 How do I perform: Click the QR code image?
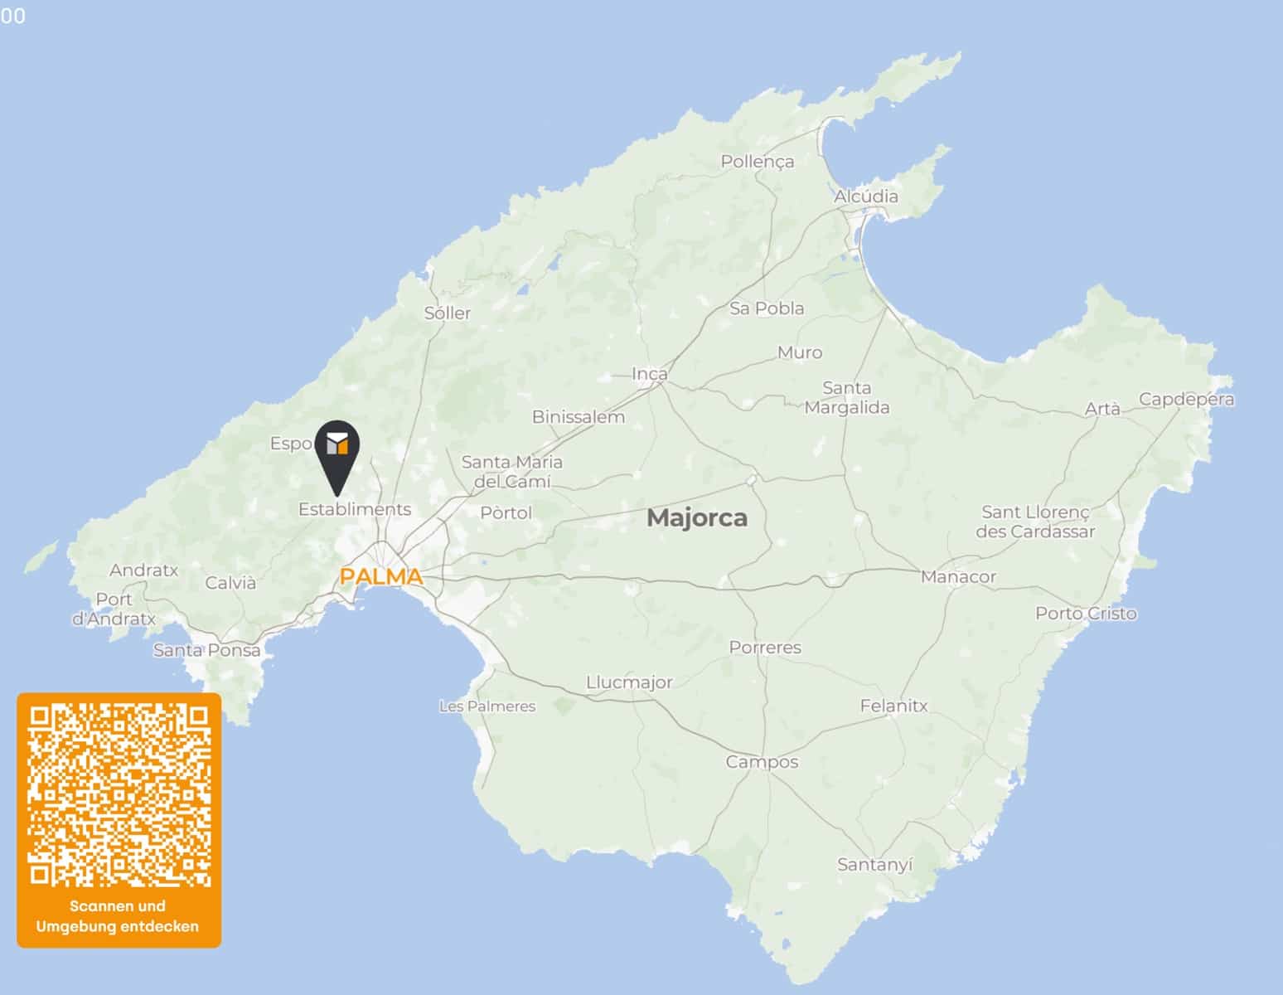click(119, 794)
